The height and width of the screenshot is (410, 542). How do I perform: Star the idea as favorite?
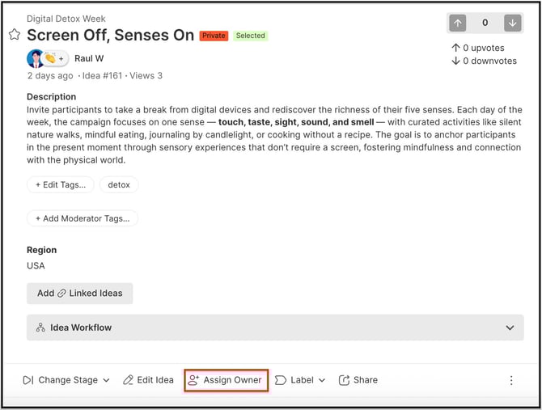coord(15,35)
